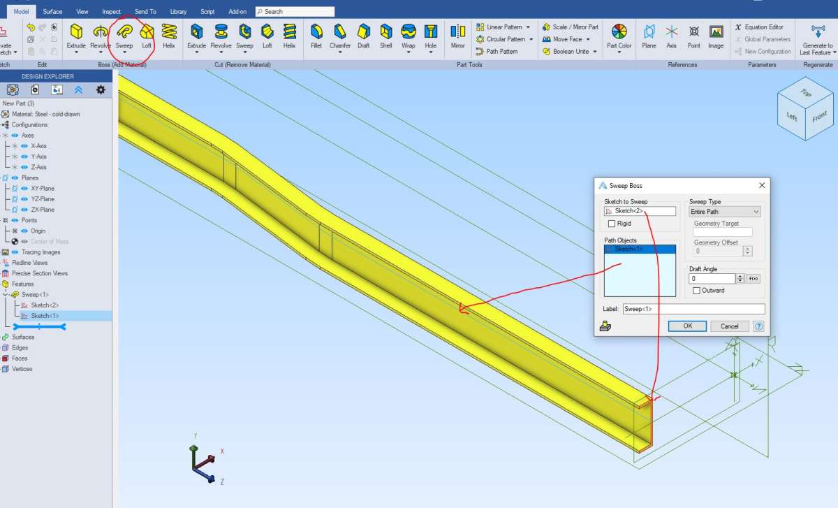This screenshot has width=838, height=508.
Task: Click the Fillet tool icon
Action: 316,35
